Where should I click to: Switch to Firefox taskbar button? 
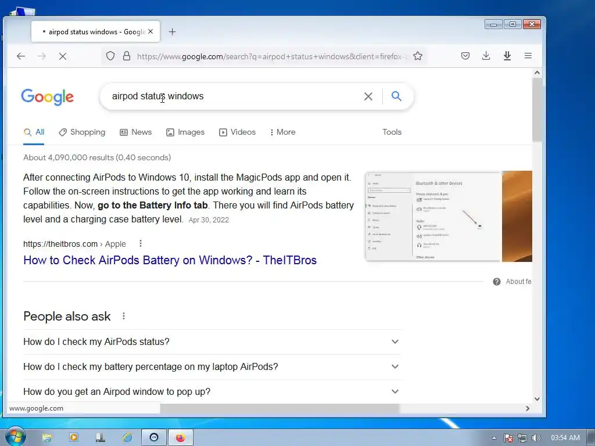click(x=181, y=438)
